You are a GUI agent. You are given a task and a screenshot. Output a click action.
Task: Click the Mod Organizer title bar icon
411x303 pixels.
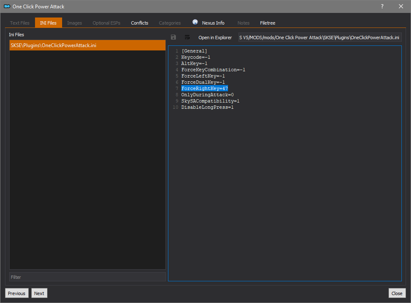(7, 6)
